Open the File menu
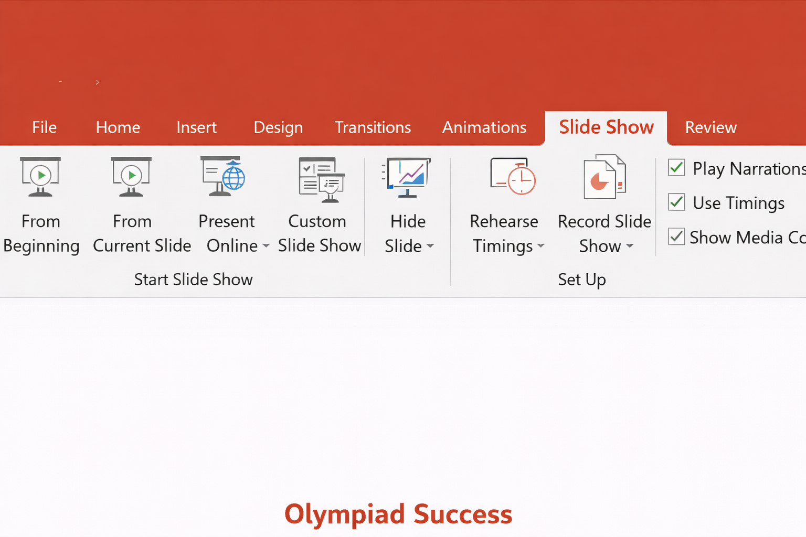The image size is (806, 537). [x=44, y=127]
